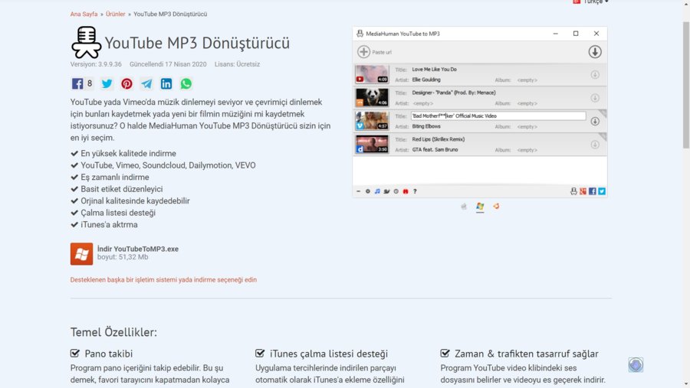Image resolution: width=690 pixels, height=388 pixels.
Task: Click the question mark help icon
Action: 415,191
